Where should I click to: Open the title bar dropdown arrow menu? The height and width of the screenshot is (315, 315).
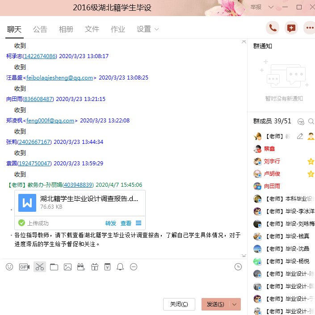click(271, 7)
